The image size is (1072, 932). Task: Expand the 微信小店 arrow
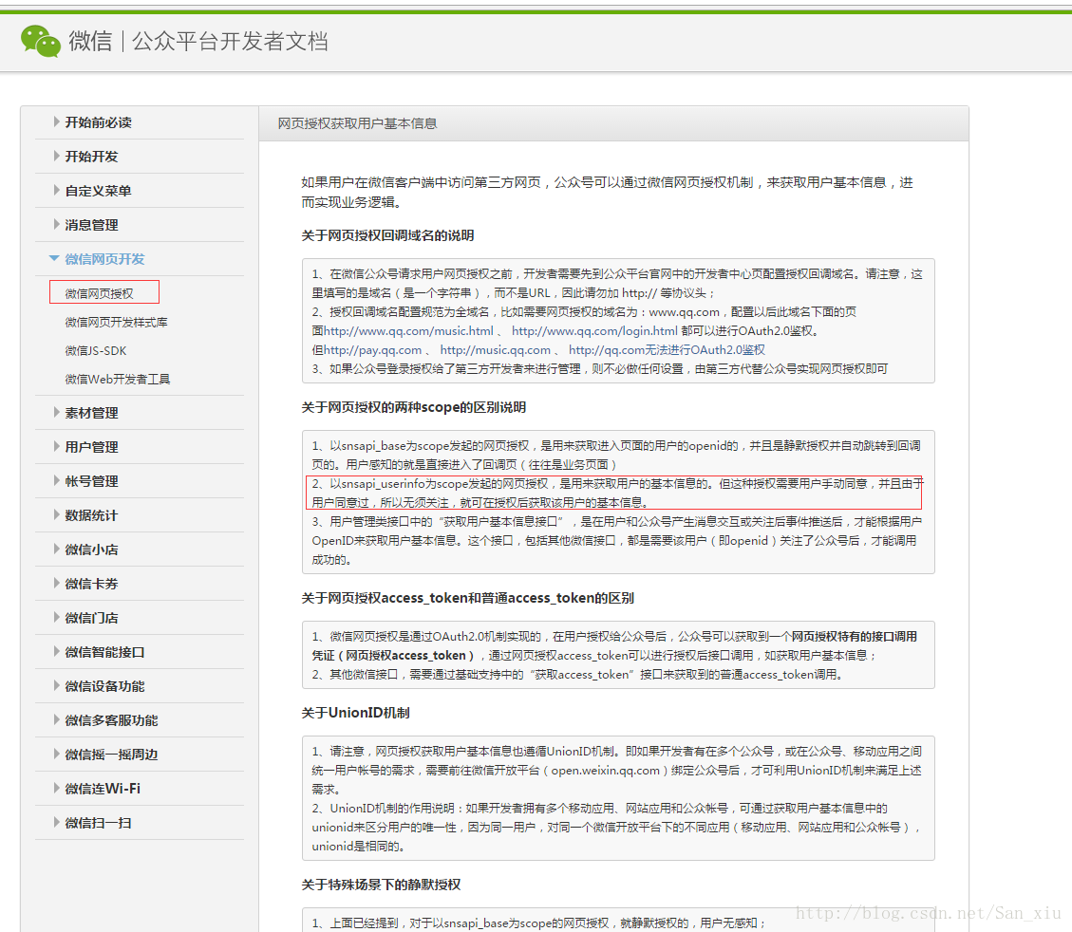(x=56, y=549)
